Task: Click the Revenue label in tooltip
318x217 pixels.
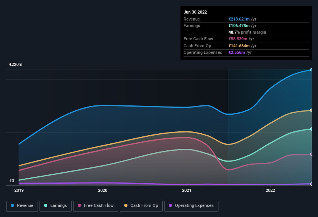Action: point(192,19)
